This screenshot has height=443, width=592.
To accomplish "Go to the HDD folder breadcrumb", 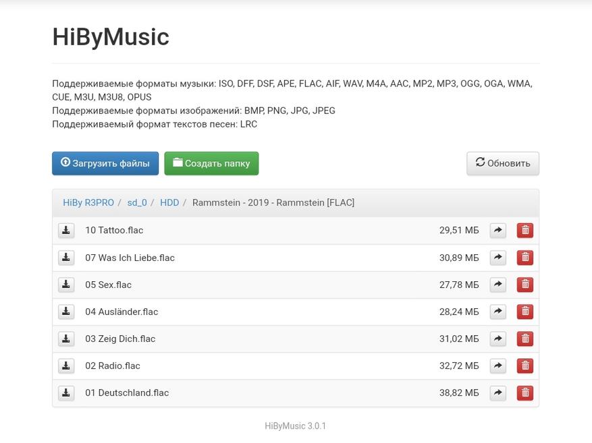I will pyautogui.click(x=169, y=202).
